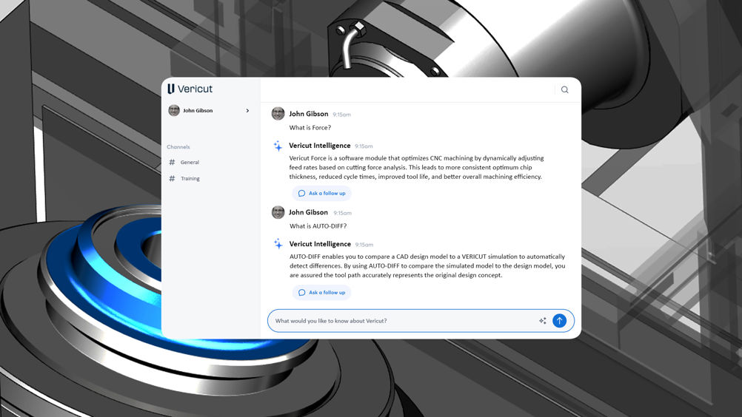Click John Gibson name above 'What is AUTO-DIFF?'

point(309,212)
